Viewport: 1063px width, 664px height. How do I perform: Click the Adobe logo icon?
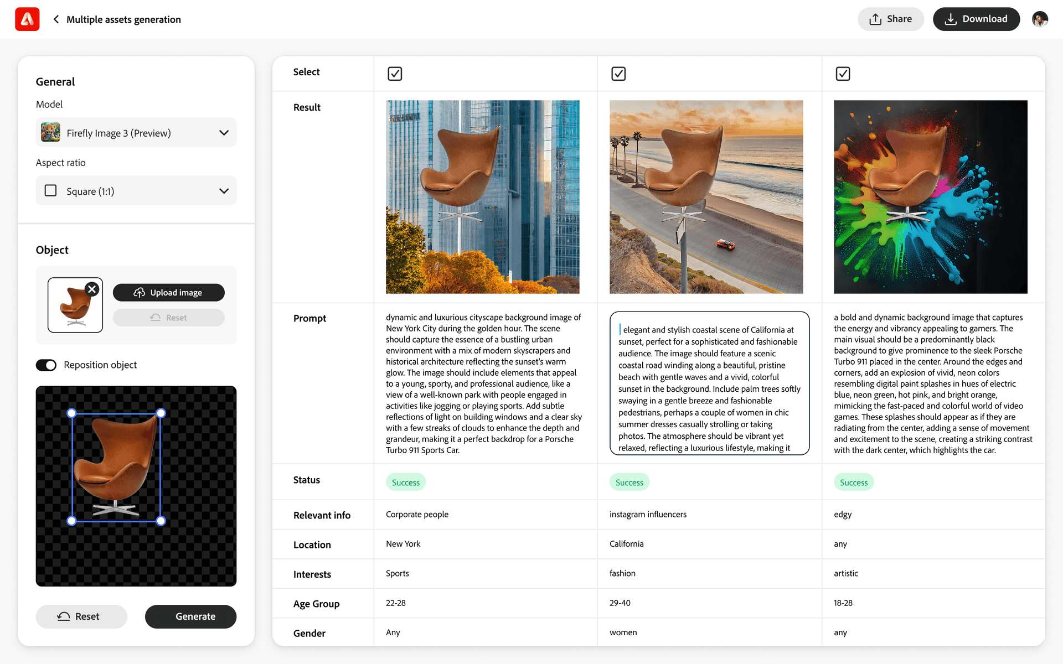[27, 19]
